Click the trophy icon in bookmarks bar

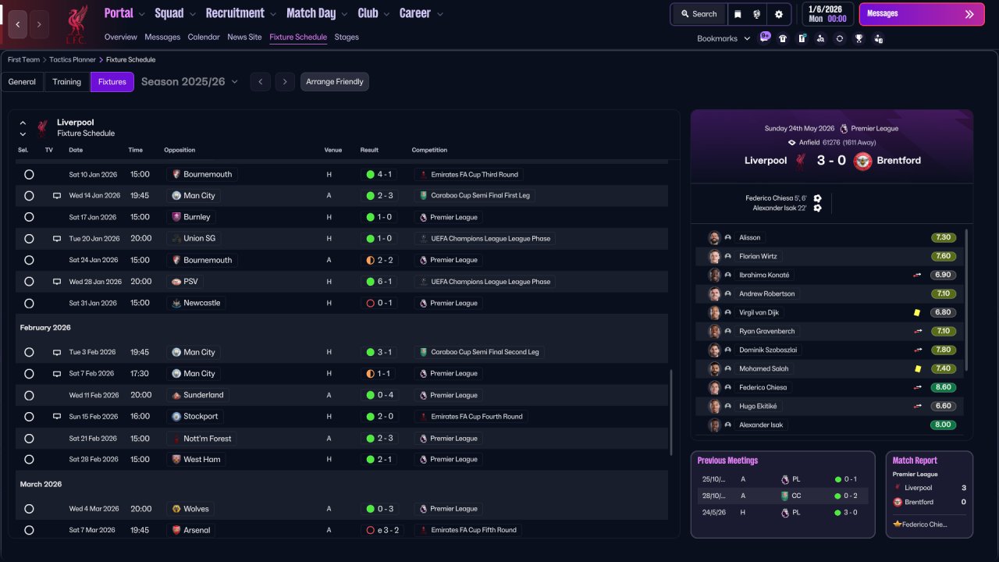click(859, 38)
